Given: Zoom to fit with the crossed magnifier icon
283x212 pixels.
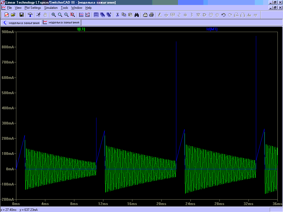Looking at the screenshot, I should click(73, 15).
